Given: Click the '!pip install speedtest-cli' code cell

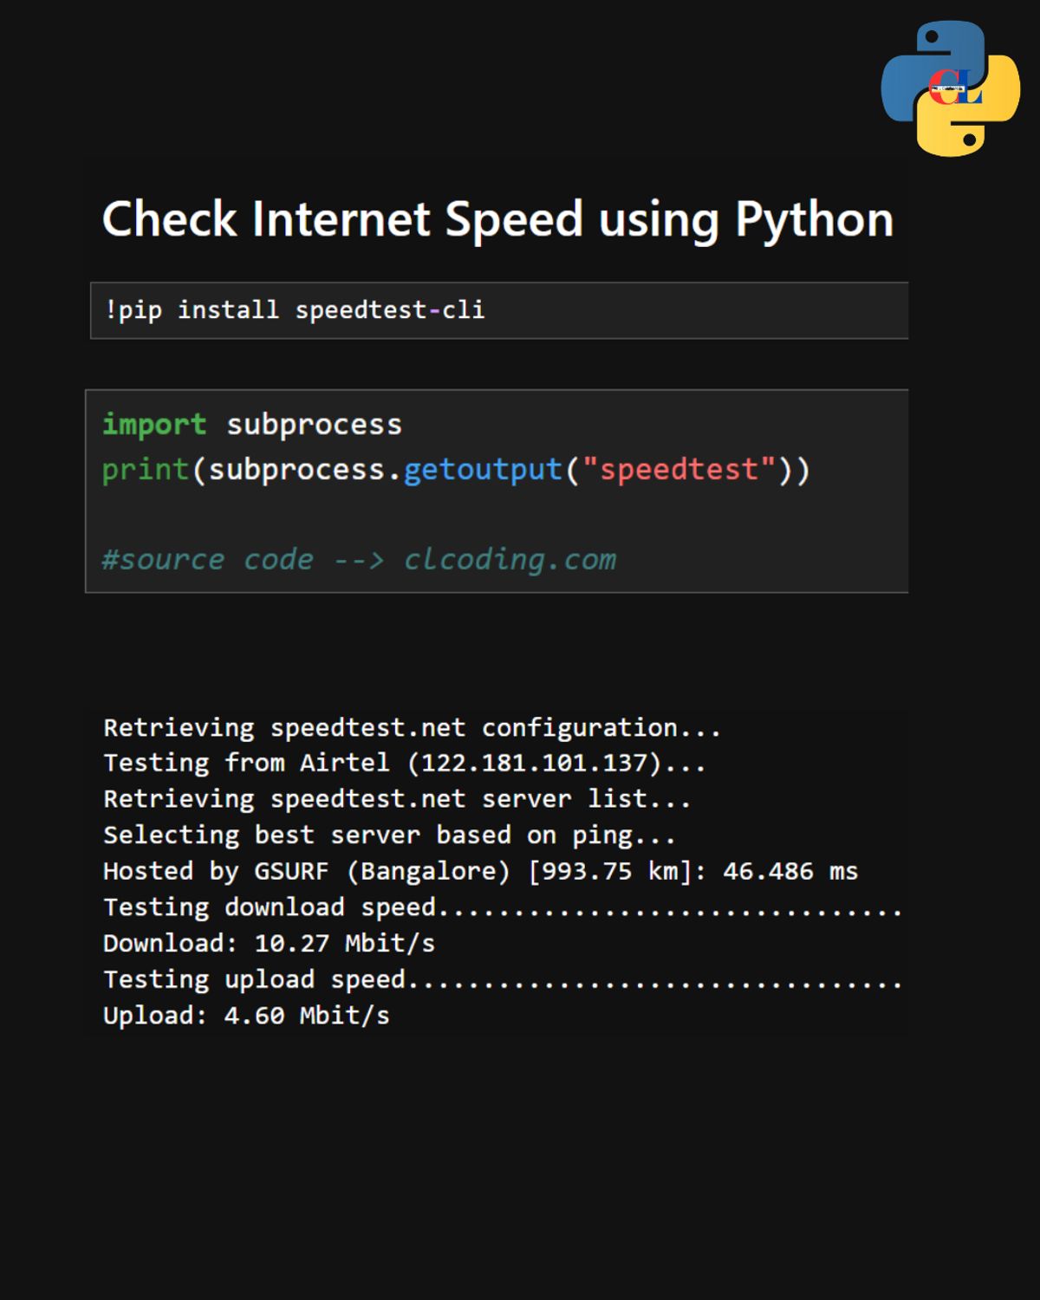Looking at the screenshot, I should 499,310.
